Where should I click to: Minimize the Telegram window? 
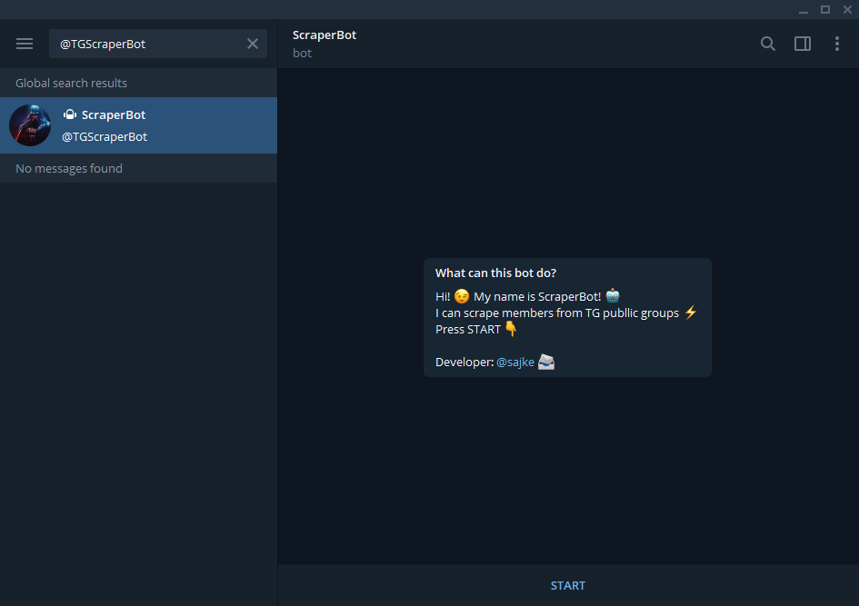coord(802,9)
